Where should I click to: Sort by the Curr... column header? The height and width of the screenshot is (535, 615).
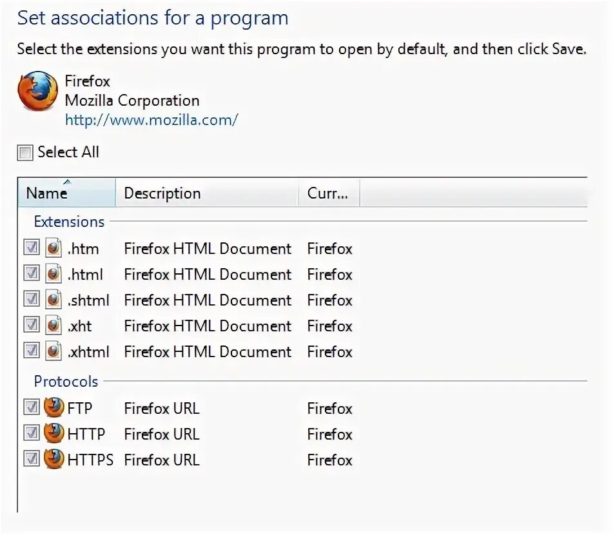coord(329,193)
